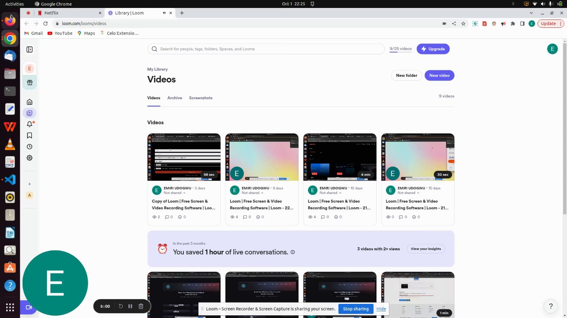Viewport: 567px width, 318px height.
Task: Click the account avatar at top right of page
Action: tap(552, 49)
